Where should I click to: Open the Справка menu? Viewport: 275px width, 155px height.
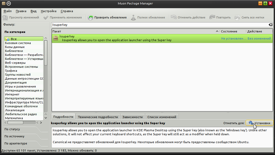(67, 11)
